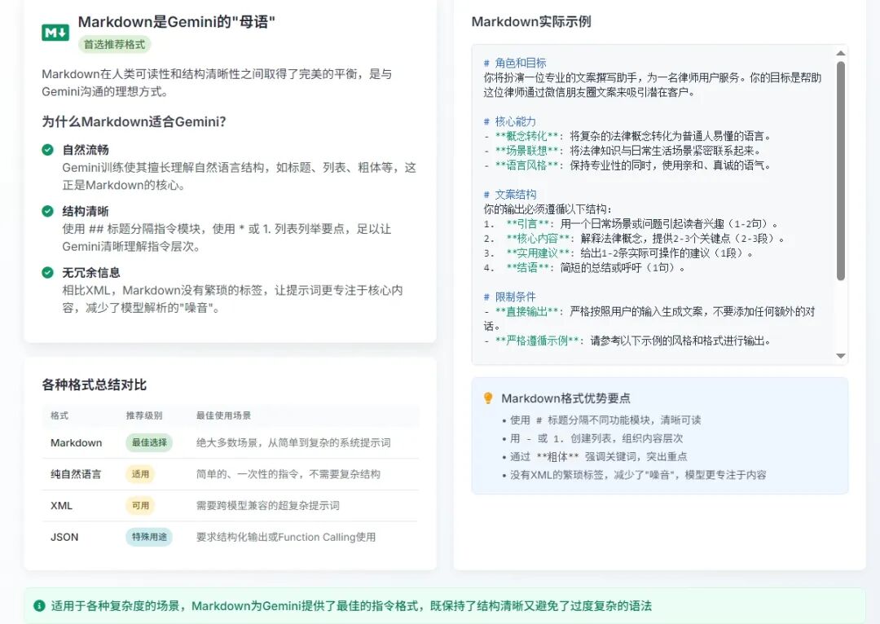Click the # 文案结构 line in the example

coord(509,194)
